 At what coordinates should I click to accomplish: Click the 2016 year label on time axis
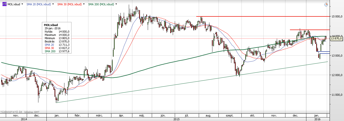pos(317,119)
